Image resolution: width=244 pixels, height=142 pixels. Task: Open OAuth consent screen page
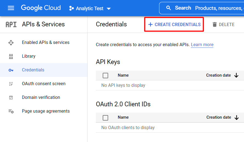coord(44,84)
